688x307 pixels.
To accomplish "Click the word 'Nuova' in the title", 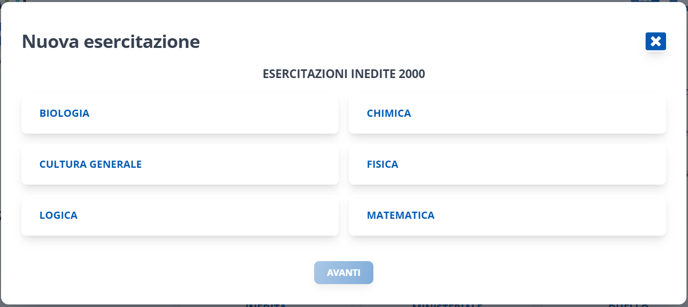I will [50, 41].
